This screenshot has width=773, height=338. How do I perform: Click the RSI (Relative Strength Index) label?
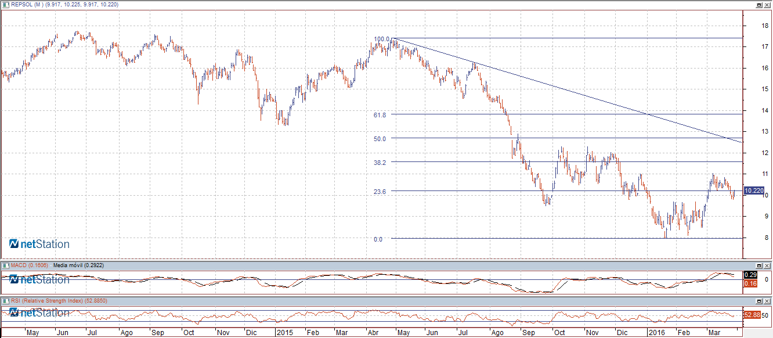[x=48, y=301]
